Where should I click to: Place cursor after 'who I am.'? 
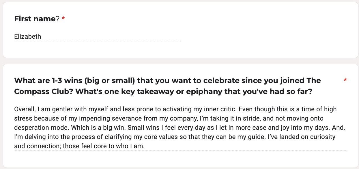[144, 146]
